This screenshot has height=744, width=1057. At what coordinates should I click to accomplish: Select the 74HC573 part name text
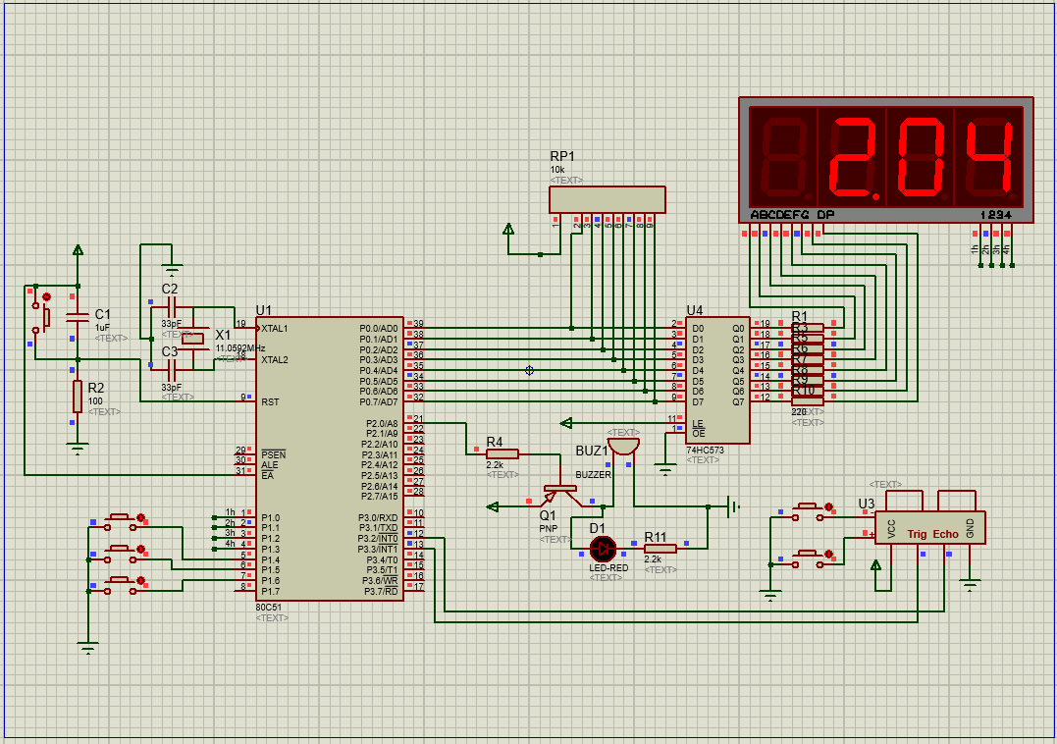(705, 451)
